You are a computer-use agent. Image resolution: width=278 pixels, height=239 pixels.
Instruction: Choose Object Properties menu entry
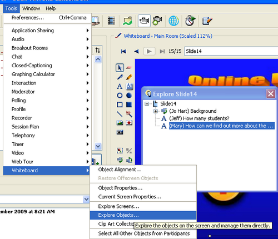point(143,188)
